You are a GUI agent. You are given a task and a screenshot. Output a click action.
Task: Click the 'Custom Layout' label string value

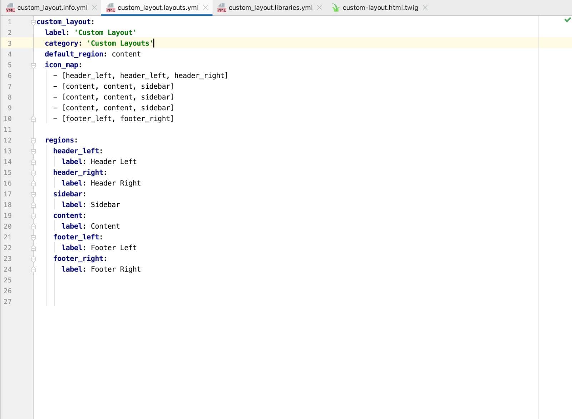[105, 33]
